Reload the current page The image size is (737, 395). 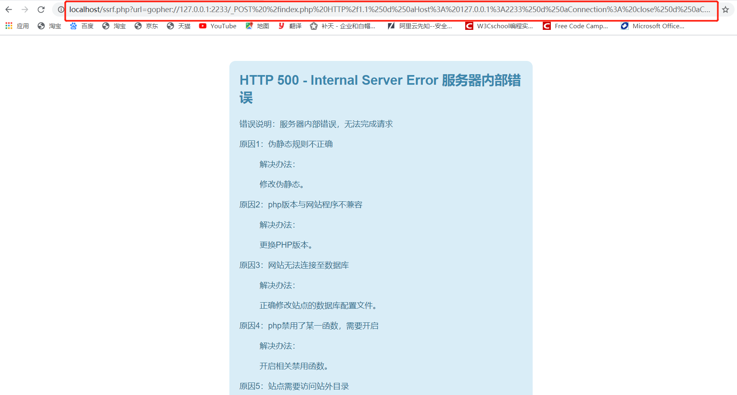click(41, 9)
